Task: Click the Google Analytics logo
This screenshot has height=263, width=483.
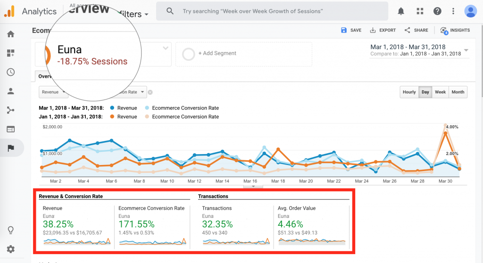Action: click(x=9, y=11)
